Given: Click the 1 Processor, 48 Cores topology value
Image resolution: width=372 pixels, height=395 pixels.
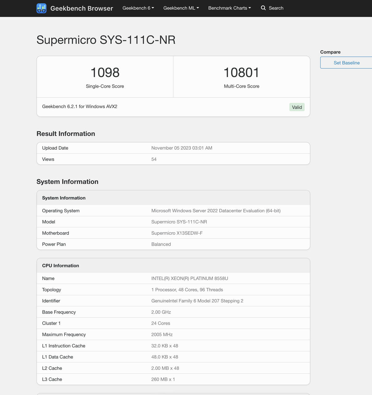Looking at the screenshot, I should coord(187,290).
